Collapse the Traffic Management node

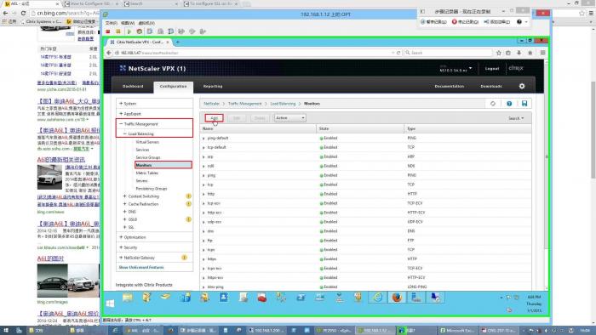coord(121,123)
